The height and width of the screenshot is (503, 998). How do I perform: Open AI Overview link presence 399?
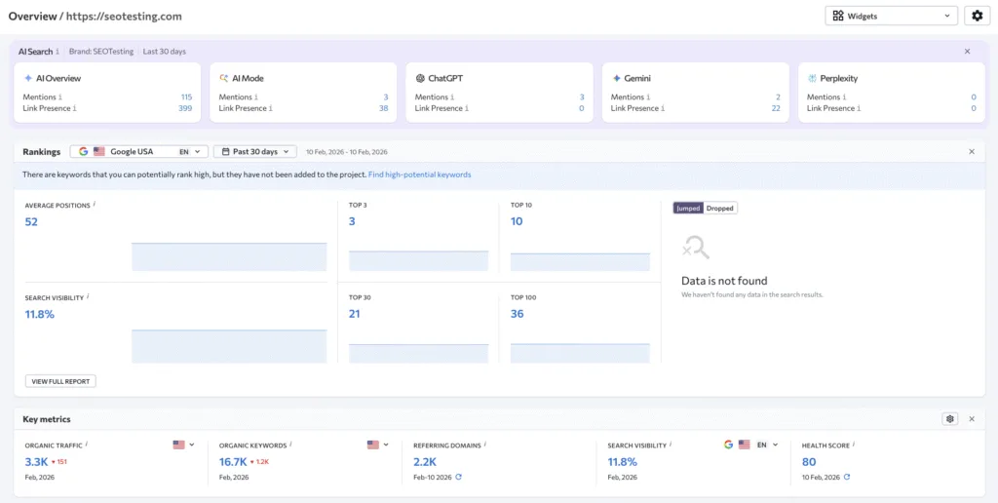coord(185,109)
